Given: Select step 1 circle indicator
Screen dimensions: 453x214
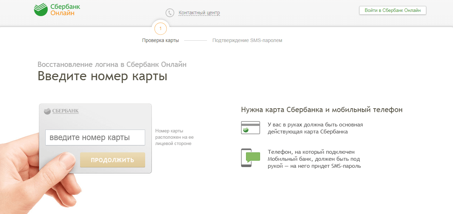Looking at the screenshot, I should pos(161,28).
